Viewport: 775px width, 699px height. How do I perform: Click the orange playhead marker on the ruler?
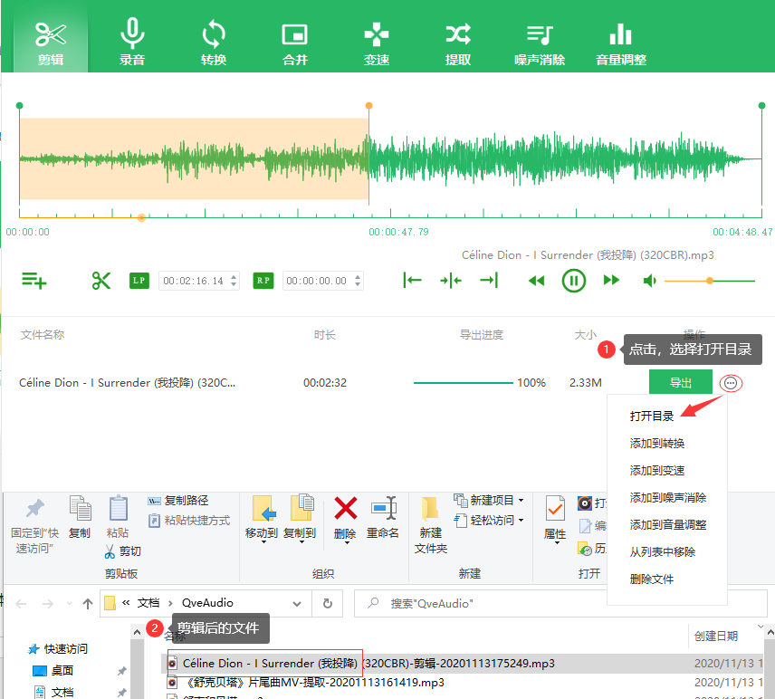[141, 217]
